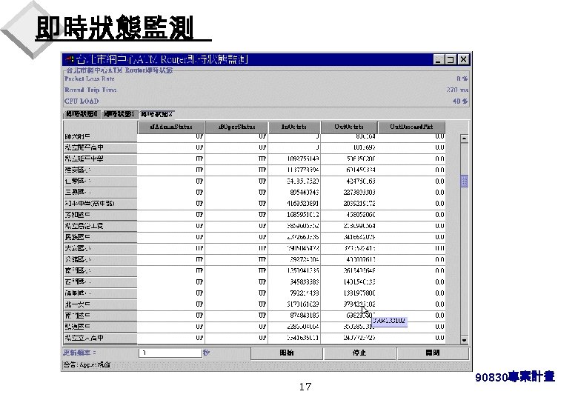
Task: Maximize the ATM Router monitor window
Action: click(x=451, y=59)
